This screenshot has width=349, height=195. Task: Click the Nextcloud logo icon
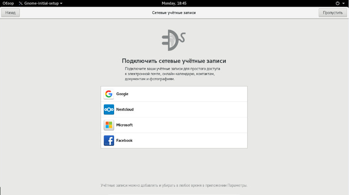[x=109, y=109]
